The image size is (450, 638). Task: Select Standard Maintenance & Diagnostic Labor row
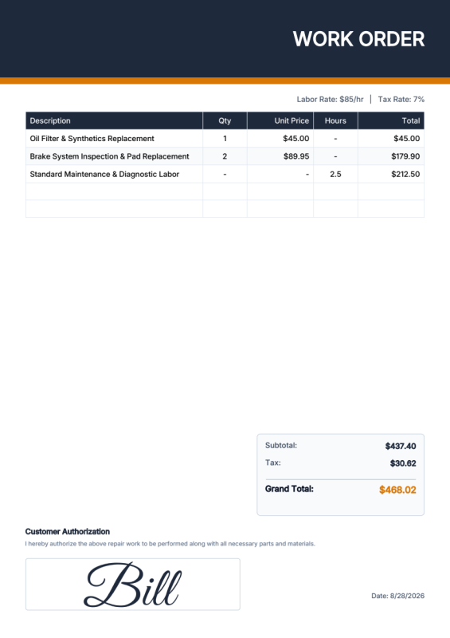225,174
